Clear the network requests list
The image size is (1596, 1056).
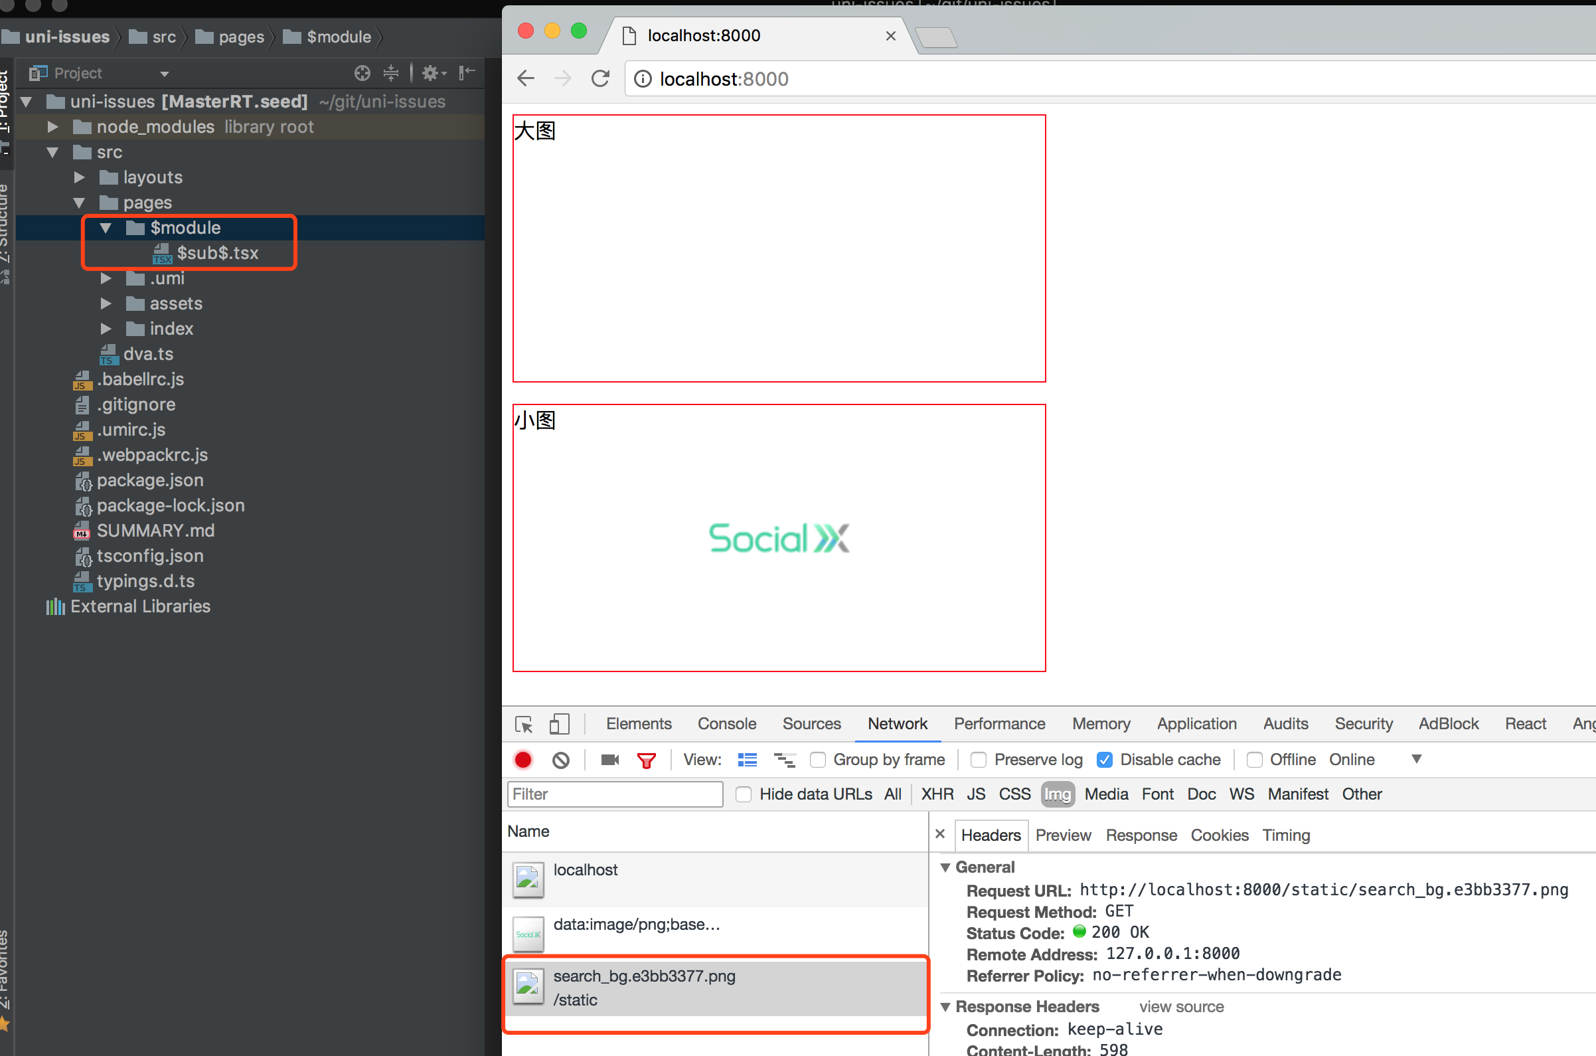point(560,760)
